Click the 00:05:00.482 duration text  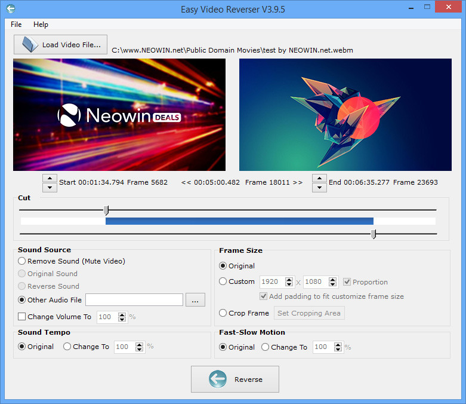coord(217,182)
